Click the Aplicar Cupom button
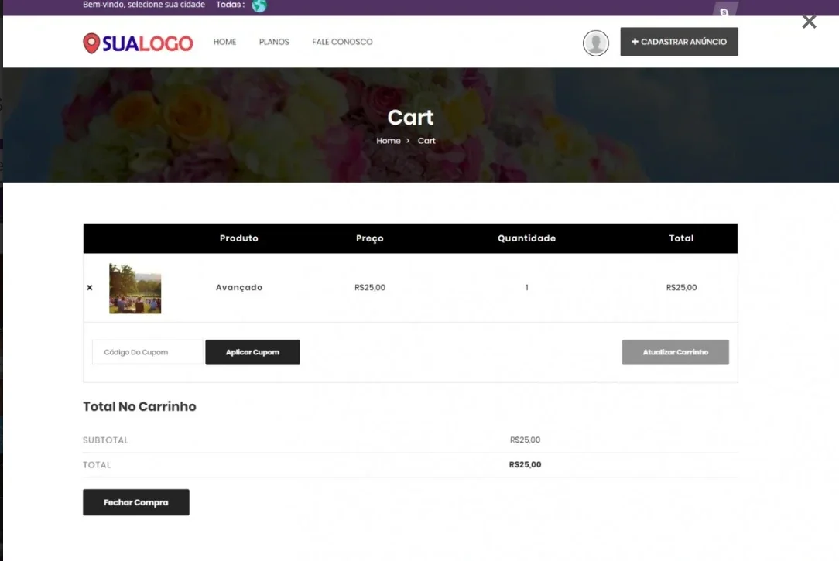Image resolution: width=839 pixels, height=561 pixels. 252,352
